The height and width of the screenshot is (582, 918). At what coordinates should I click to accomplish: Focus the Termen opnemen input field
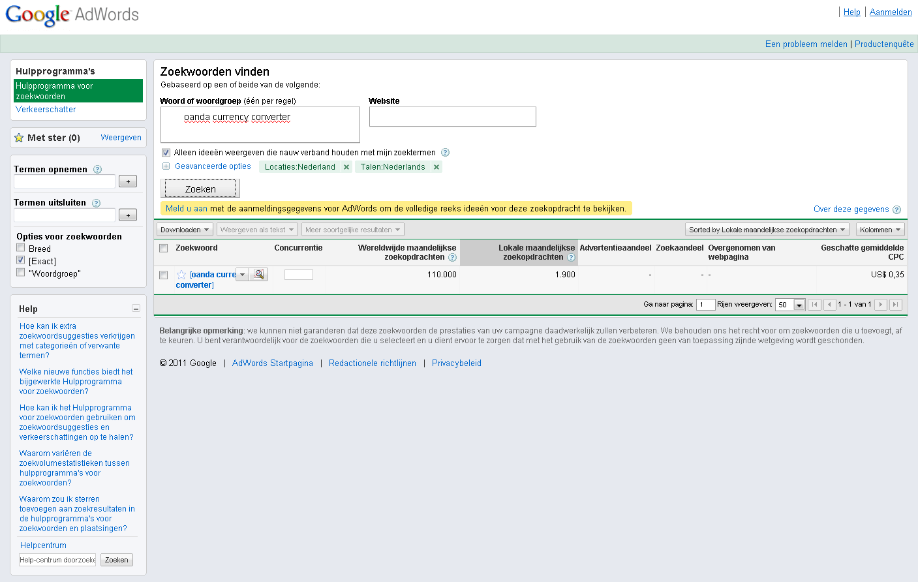(x=65, y=181)
